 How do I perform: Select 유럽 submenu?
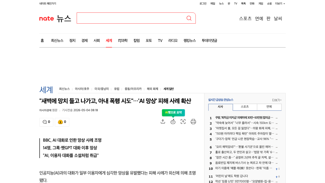(x=117, y=89)
